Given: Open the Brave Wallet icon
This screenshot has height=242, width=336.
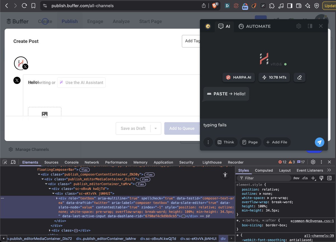Looking at the screenshot, I should [x=298, y=6].
